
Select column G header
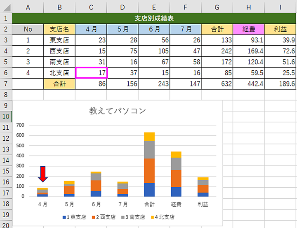217,7
